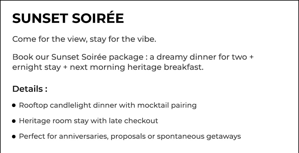299x153 pixels.
Task: Click the bullet dot before Perfect for anniversaries
Action: tap(14, 136)
